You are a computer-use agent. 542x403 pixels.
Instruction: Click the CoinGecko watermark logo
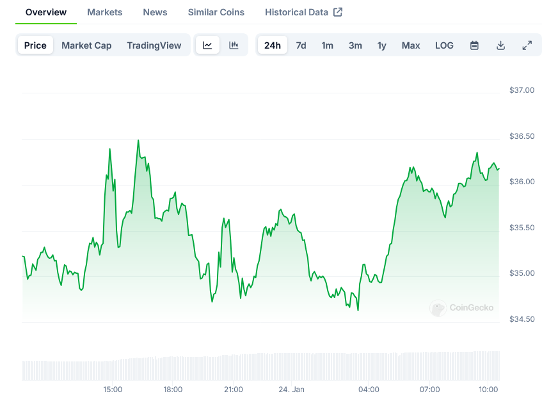461,308
